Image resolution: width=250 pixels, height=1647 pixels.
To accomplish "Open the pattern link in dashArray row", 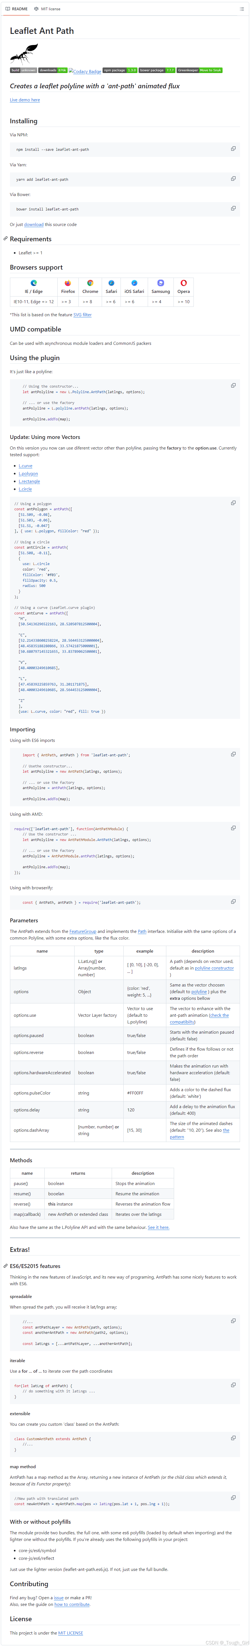I will (x=200, y=1133).
